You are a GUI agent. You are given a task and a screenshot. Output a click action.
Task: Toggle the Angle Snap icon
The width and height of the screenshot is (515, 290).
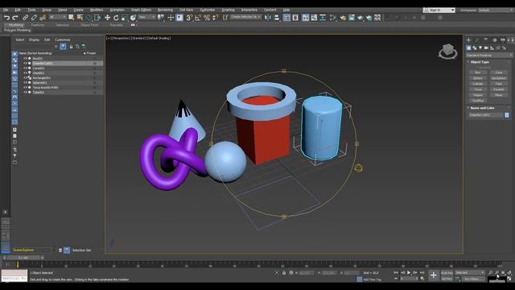coord(198,18)
